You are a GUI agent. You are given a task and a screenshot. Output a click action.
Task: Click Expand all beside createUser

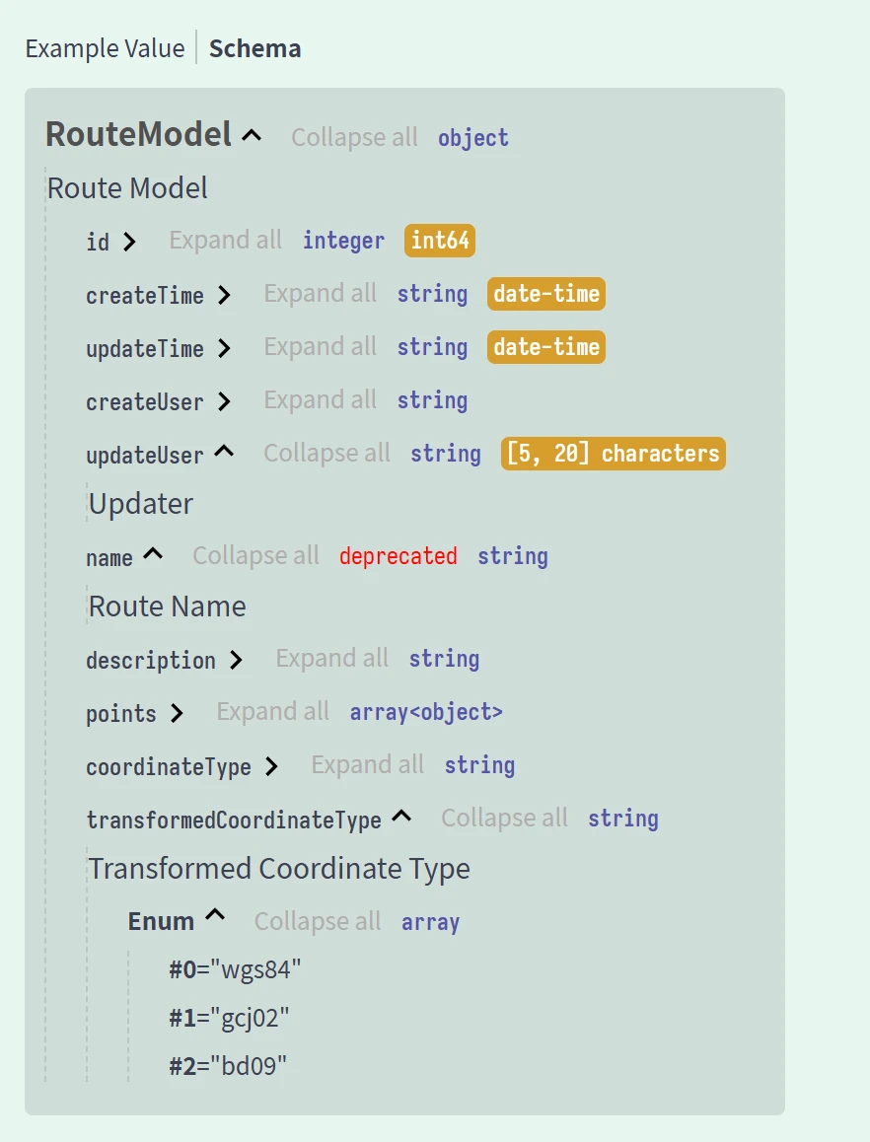[x=320, y=400]
